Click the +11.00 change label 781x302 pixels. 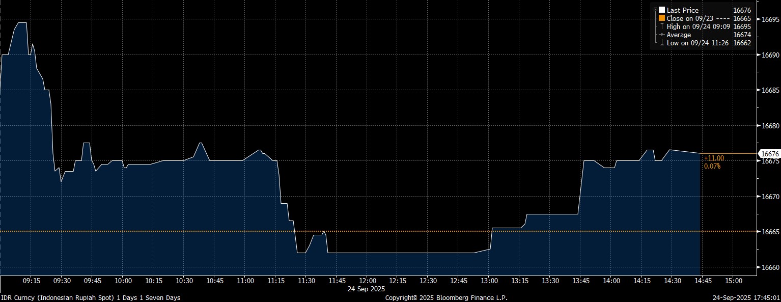[x=714, y=158]
